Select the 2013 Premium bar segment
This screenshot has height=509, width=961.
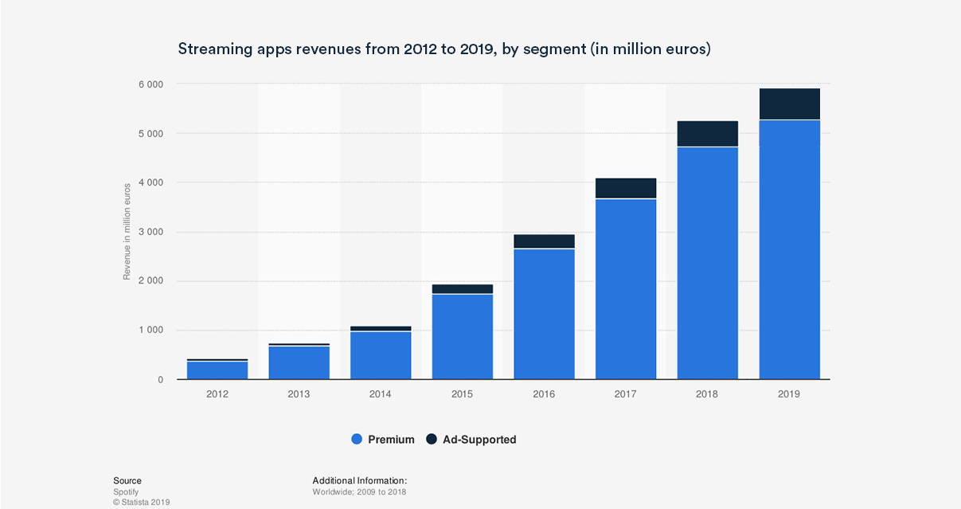click(299, 362)
